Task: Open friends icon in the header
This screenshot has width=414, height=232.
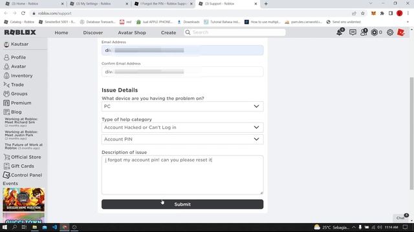Action: coord(364,32)
